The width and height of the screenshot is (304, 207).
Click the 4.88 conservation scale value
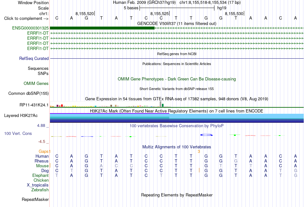coord(41,126)
